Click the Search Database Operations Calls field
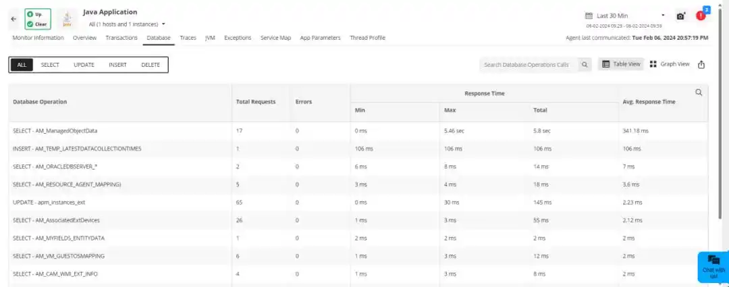 point(529,65)
